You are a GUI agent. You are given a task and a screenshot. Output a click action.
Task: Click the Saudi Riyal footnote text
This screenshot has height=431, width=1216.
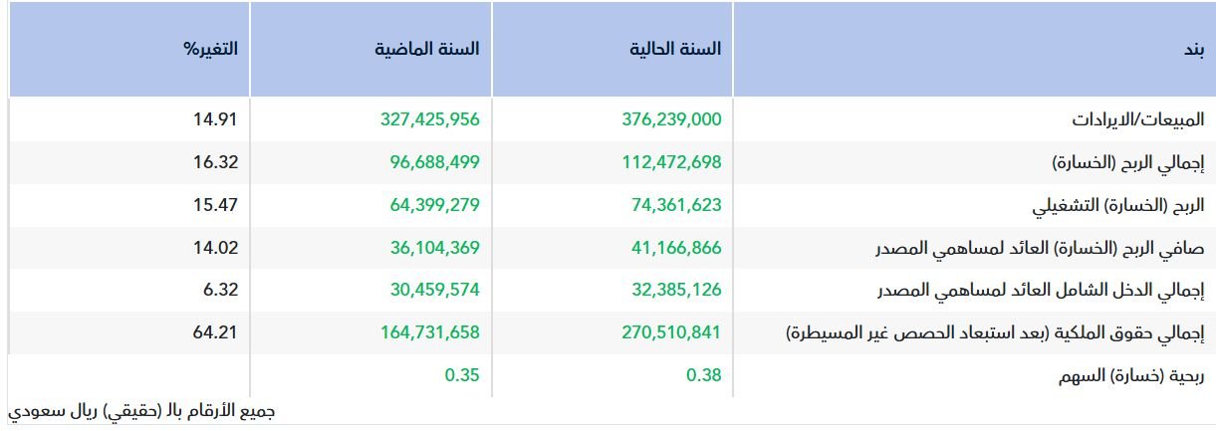[x=140, y=410]
